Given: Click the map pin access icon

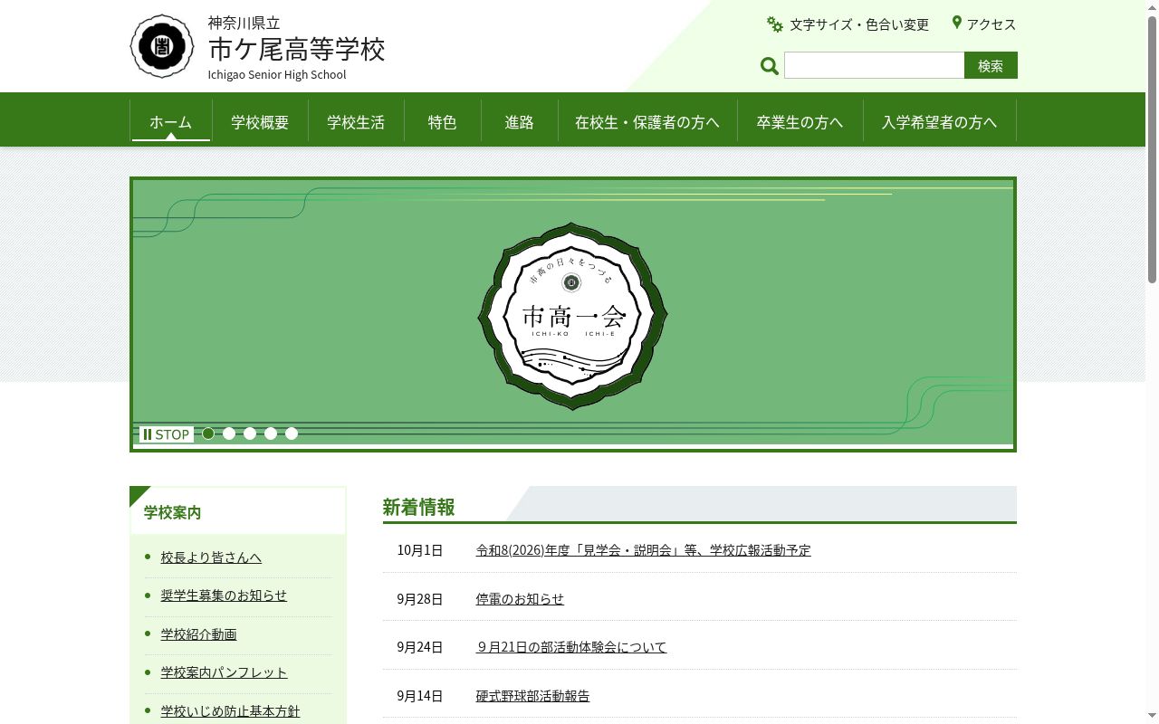Looking at the screenshot, I should click(956, 23).
